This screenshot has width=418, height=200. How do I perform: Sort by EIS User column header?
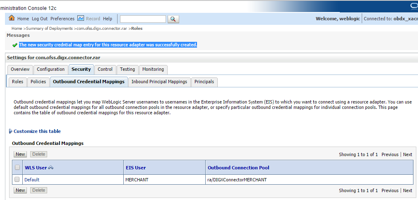136,168
